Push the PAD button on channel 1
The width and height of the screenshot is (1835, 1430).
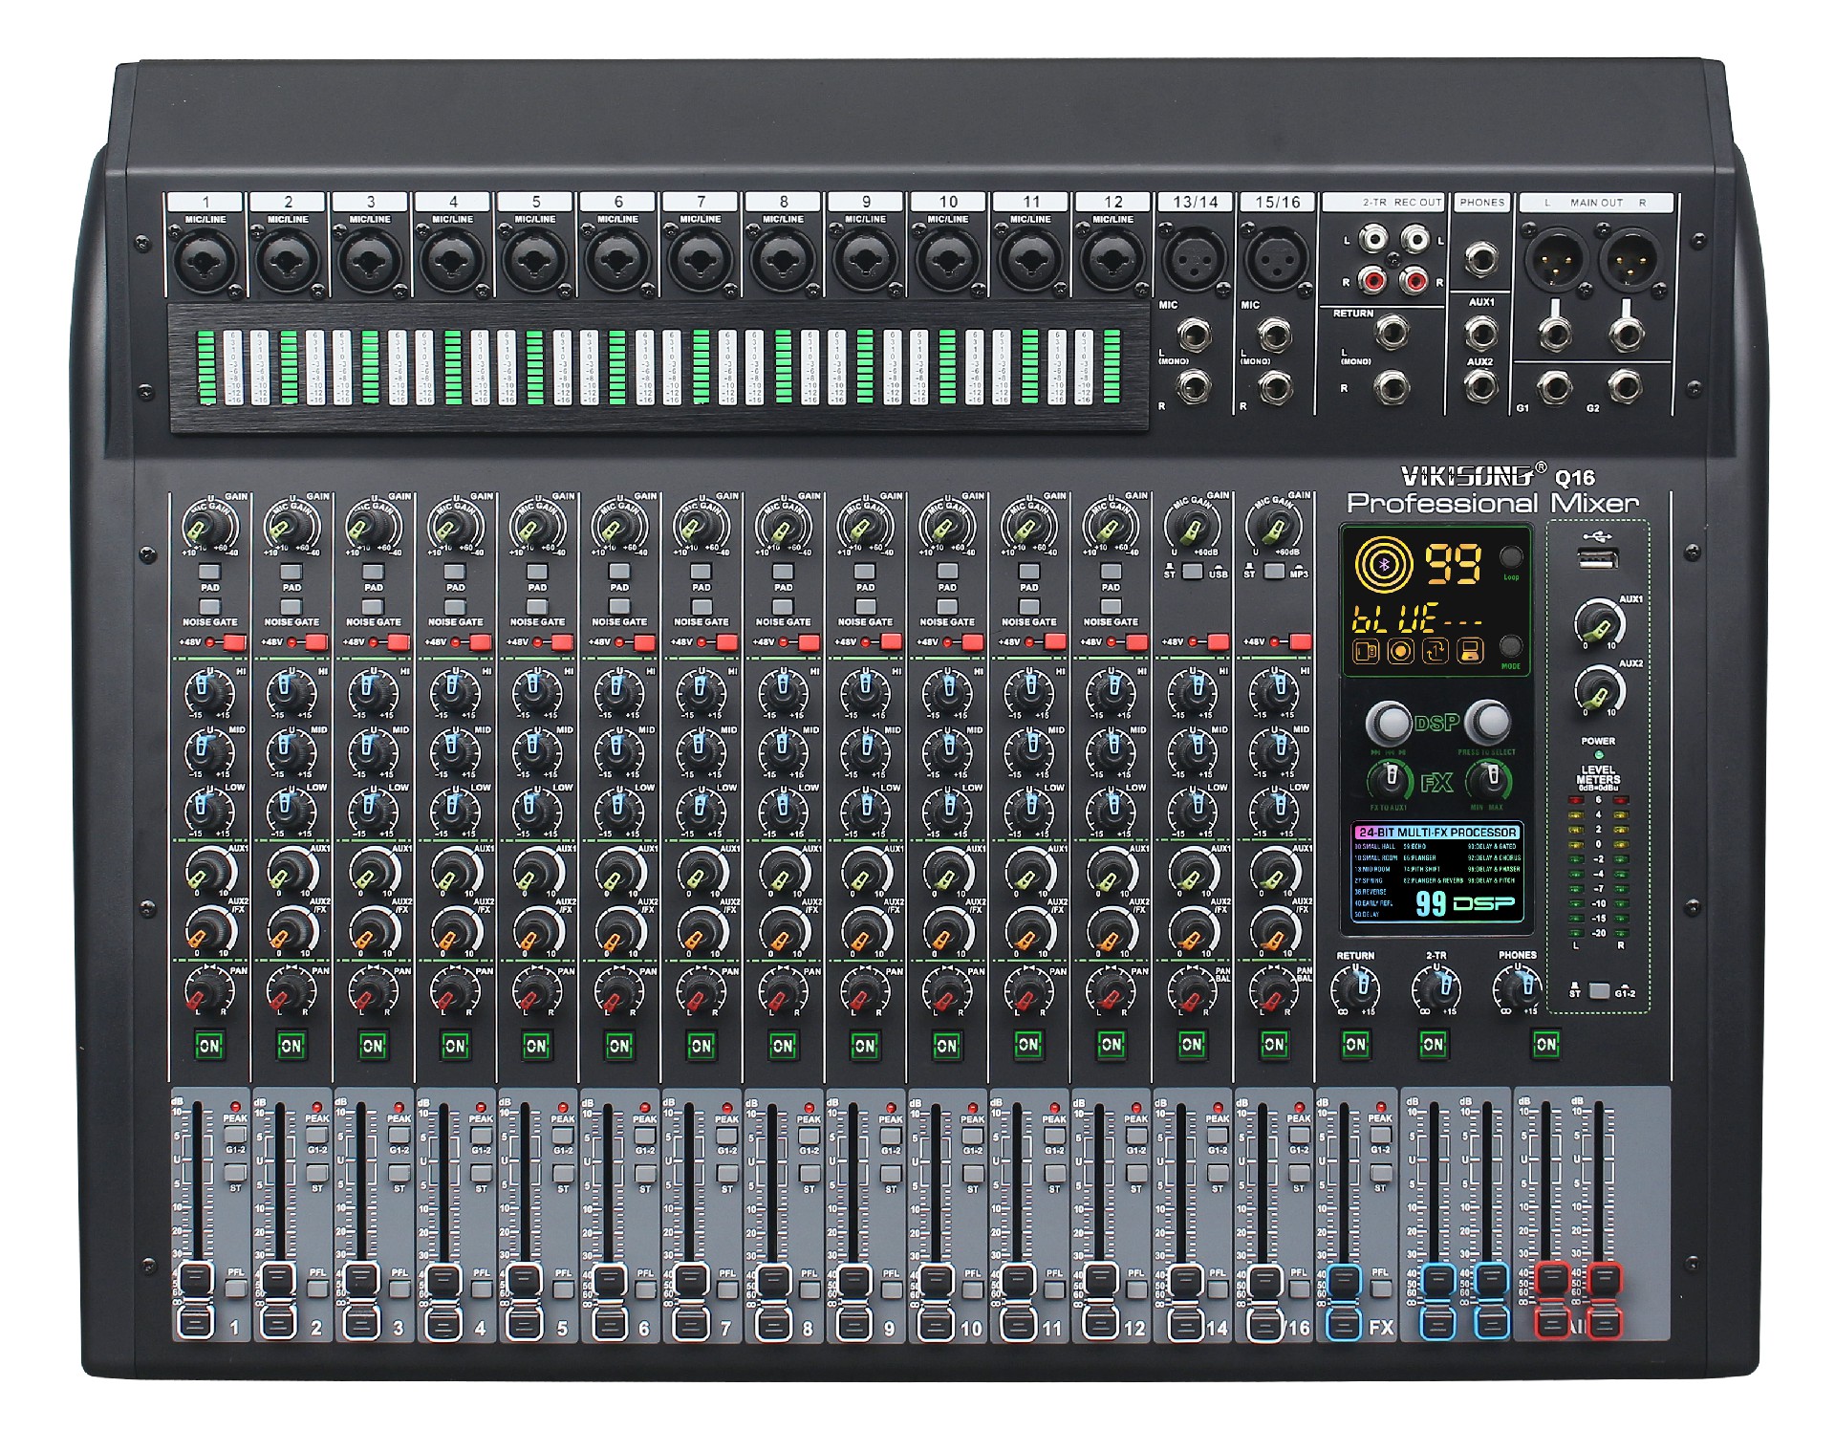tap(209, 572)
